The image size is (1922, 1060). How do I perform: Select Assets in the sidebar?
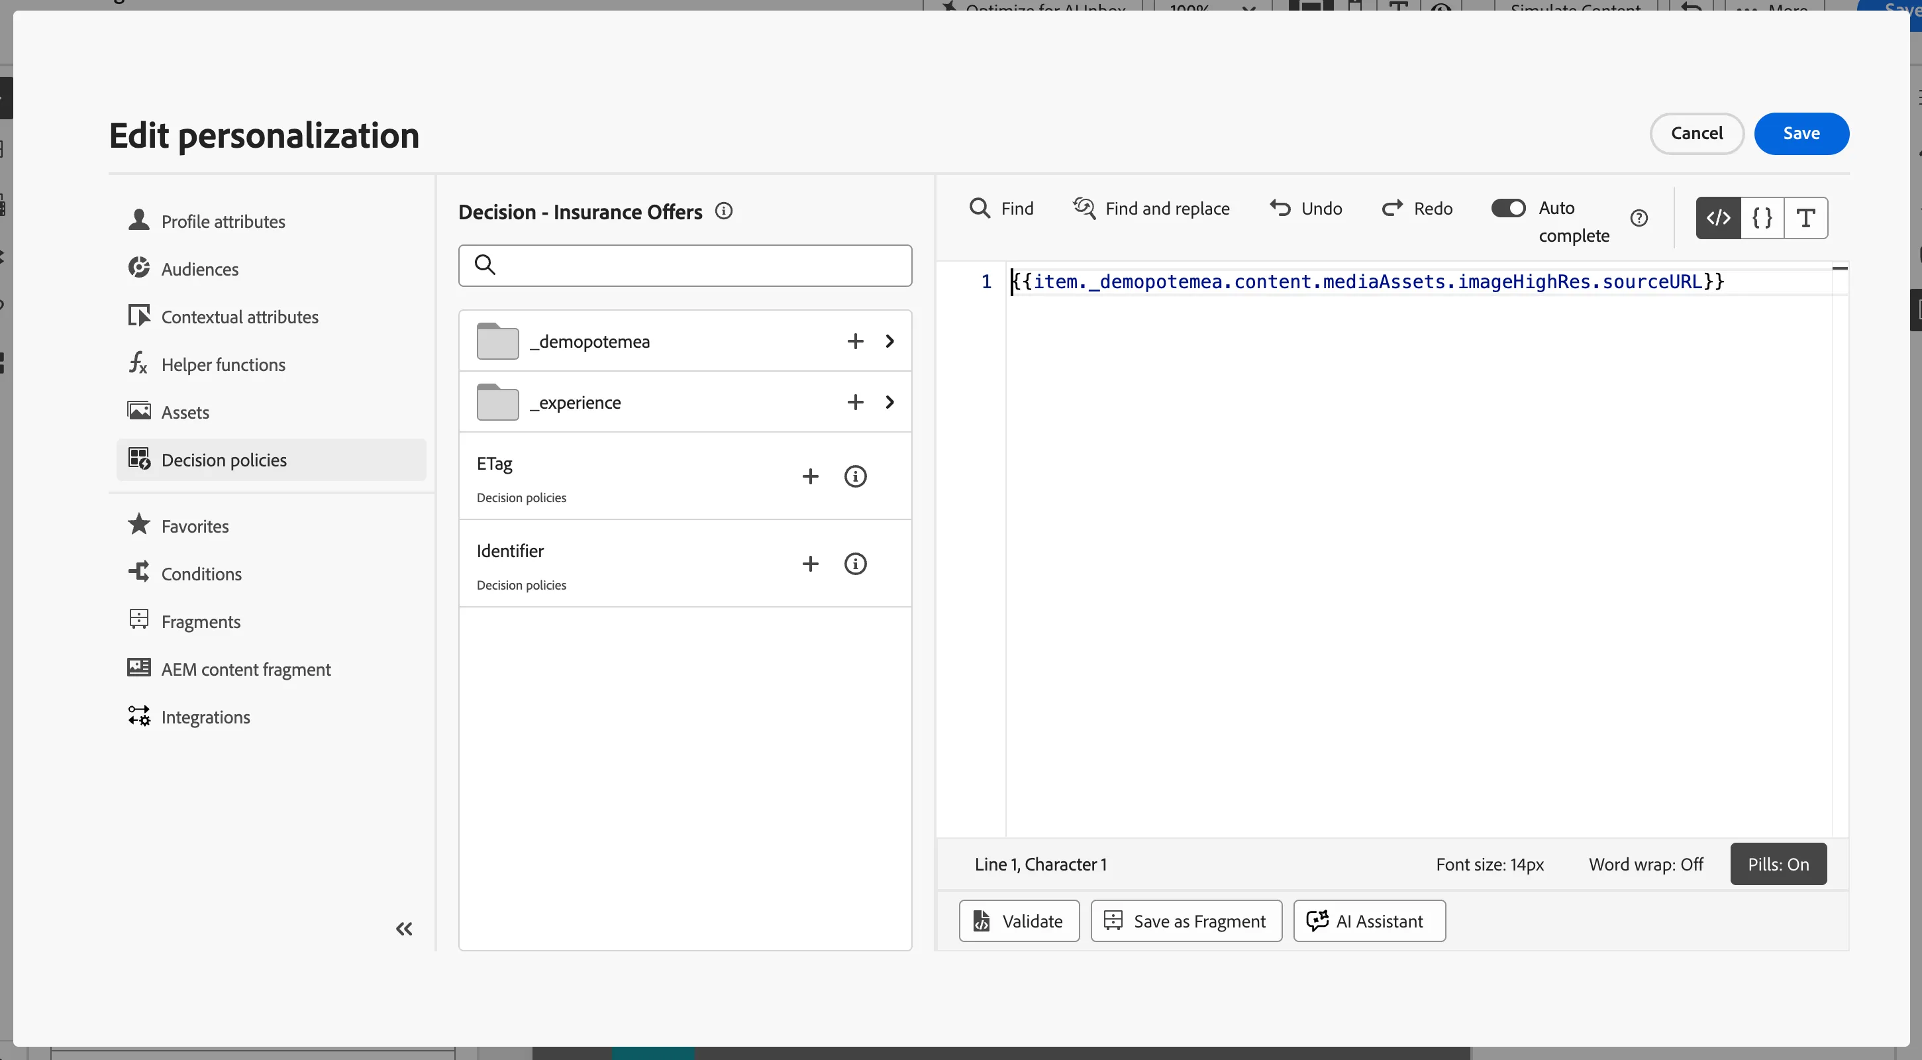click(271, 412)
